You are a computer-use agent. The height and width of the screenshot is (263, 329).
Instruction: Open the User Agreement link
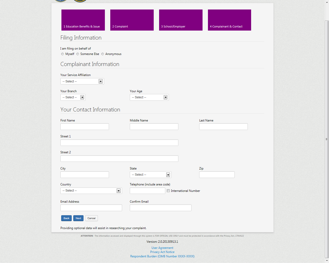tap(162, 248)
